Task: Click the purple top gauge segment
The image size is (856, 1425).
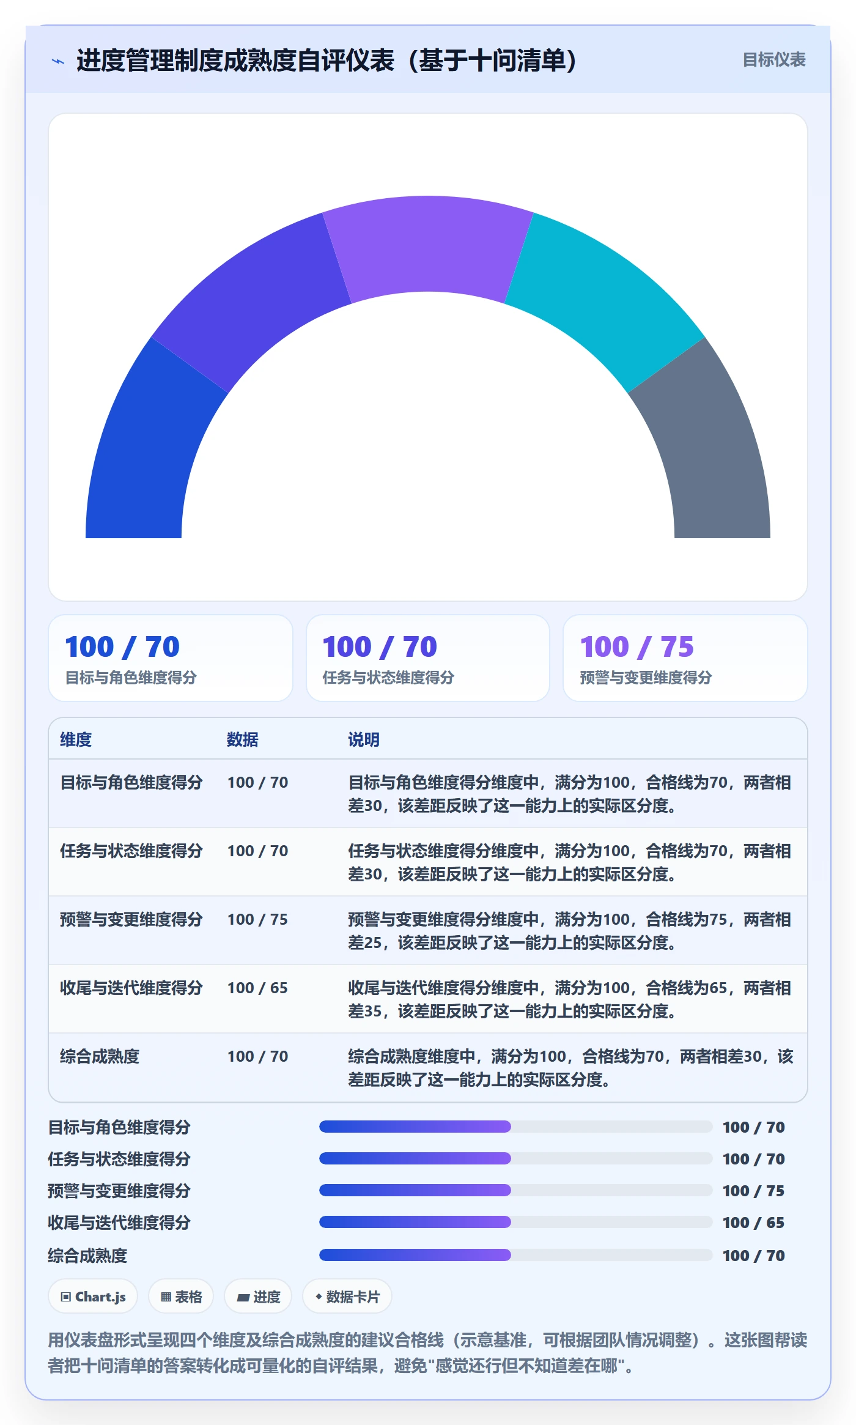Action: tap(428, 245)
